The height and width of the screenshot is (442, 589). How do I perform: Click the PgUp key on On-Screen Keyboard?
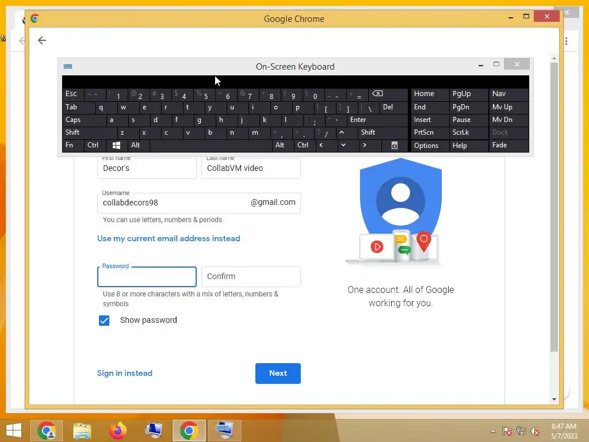468,94
